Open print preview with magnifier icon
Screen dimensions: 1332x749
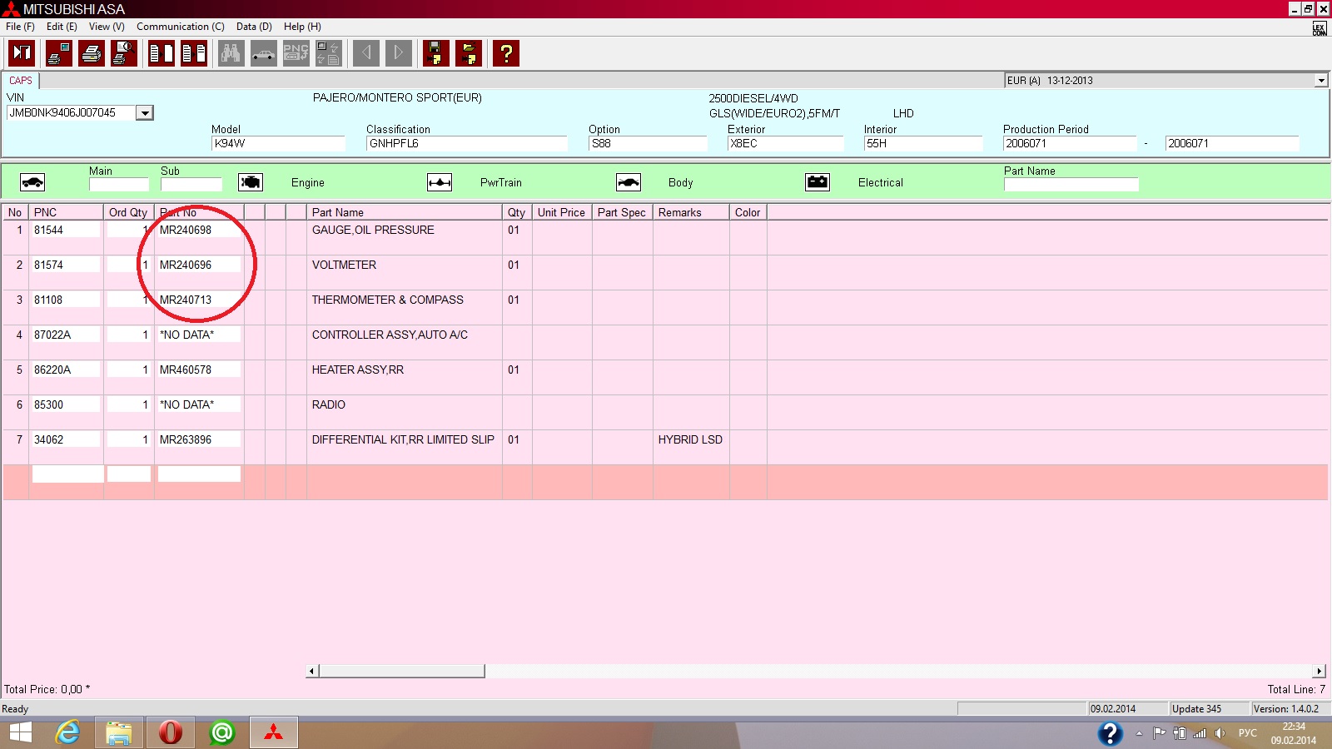(124, 53)
